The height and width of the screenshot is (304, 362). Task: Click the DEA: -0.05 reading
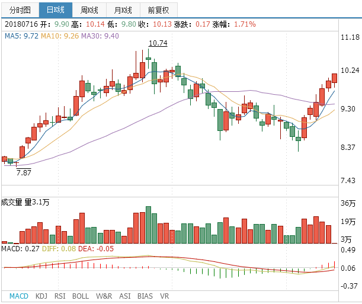96,249
